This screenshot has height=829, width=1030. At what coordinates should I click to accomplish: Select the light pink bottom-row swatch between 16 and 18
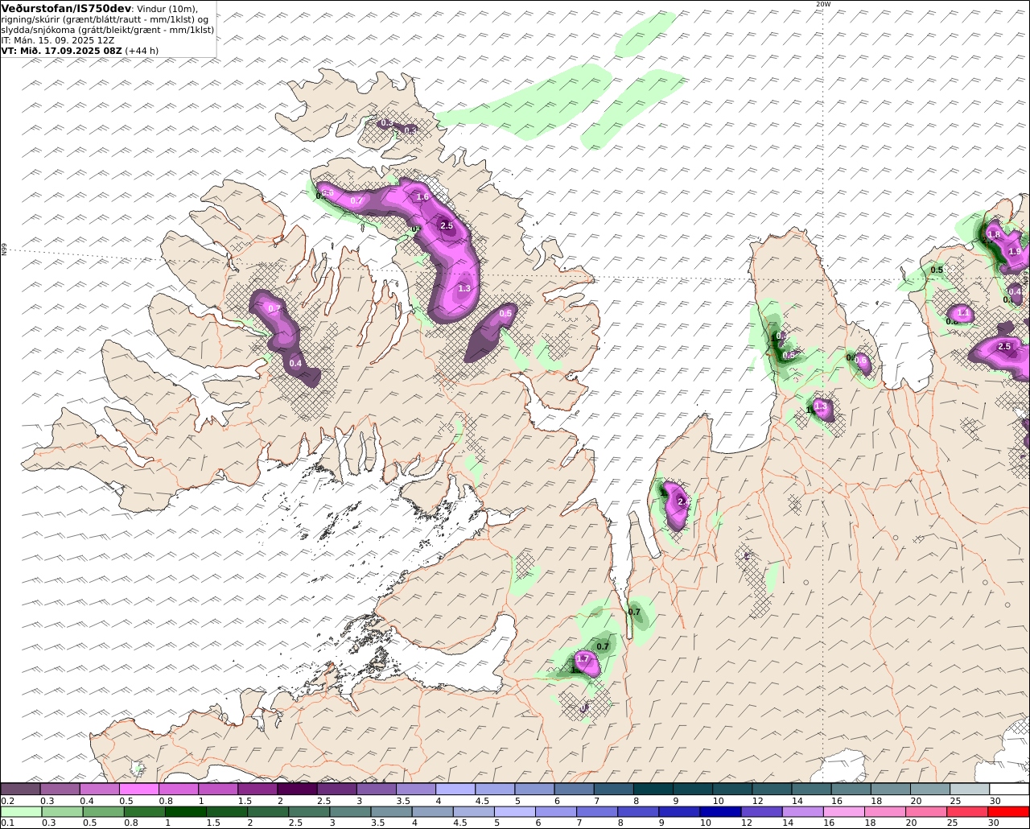(x=844, y=812)
